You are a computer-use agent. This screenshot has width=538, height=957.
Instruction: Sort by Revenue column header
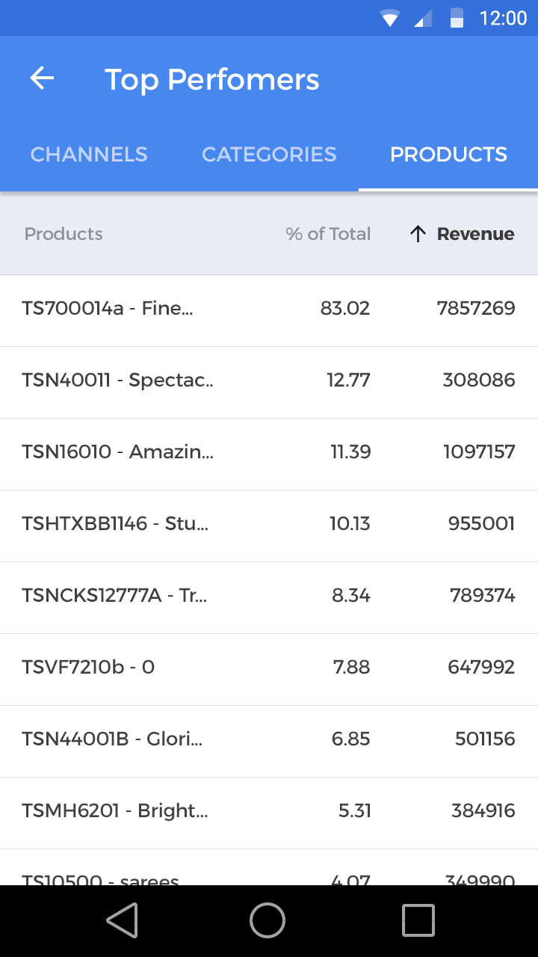click(x=475, y=234)
